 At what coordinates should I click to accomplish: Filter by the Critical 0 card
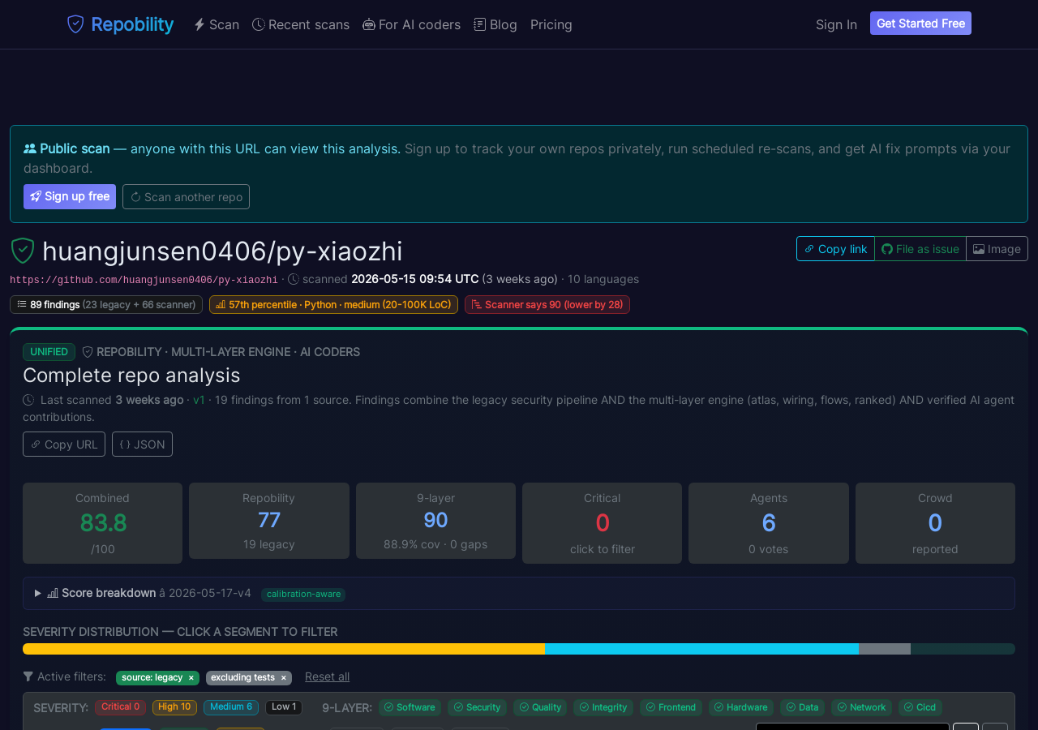click(x=602, y=523)
